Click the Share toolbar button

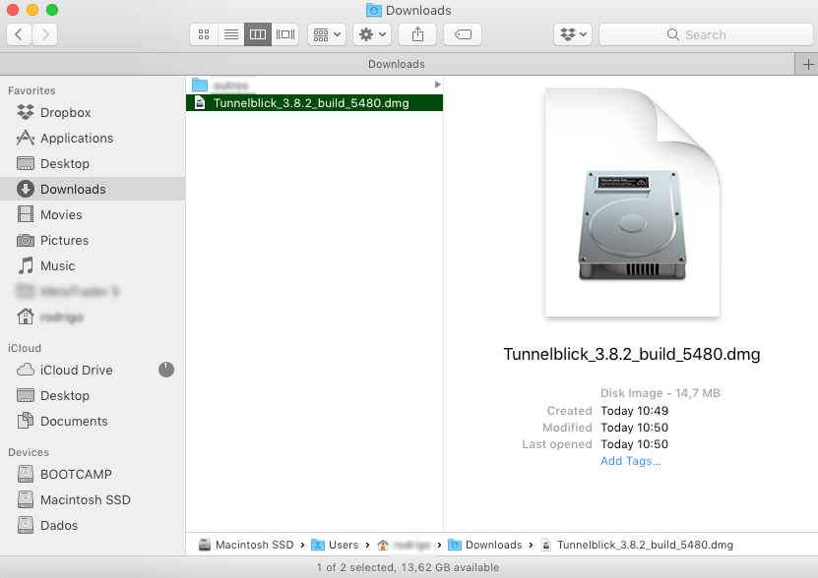(417, 34)
